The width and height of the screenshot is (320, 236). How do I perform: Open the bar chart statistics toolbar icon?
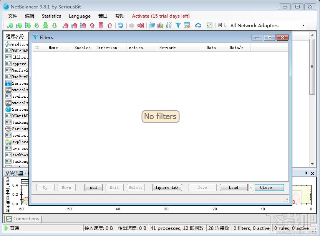pyautogui.click(x=161, y=25)
